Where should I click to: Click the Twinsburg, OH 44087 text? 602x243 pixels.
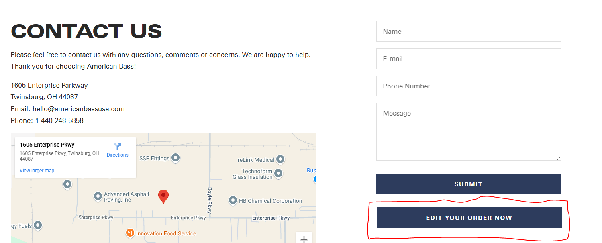tap(44, 97)
